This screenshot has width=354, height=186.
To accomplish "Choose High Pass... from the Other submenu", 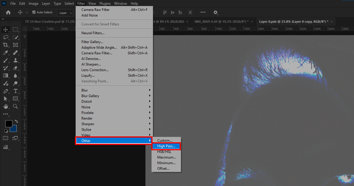I will pos(166,146).
